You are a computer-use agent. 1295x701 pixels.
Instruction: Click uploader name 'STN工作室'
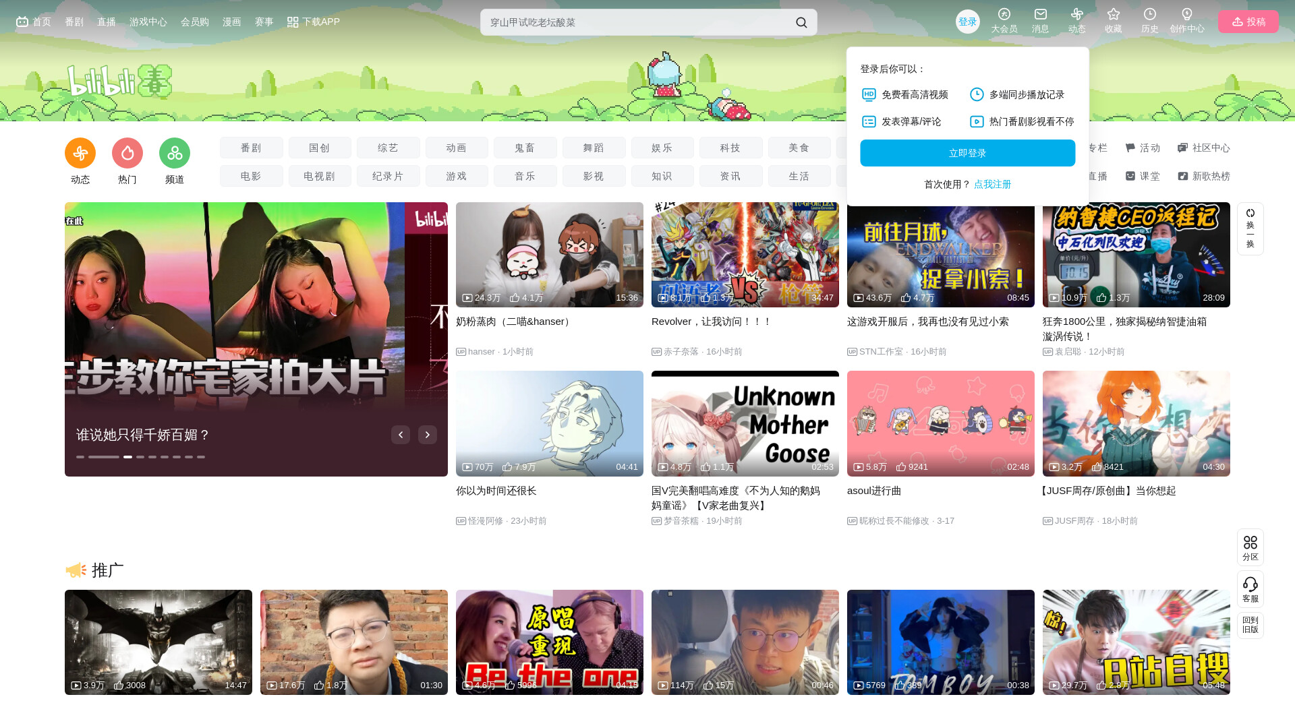click(x=881, y=352)
